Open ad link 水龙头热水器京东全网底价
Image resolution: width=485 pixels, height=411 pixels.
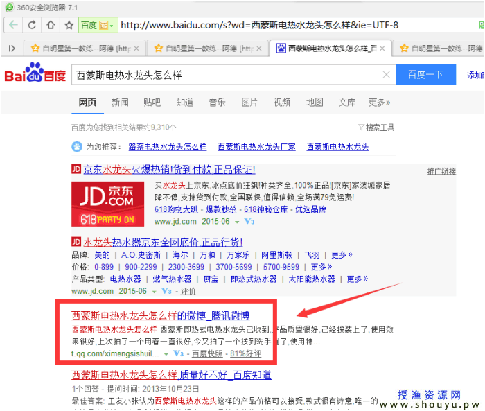coord(163,242)
